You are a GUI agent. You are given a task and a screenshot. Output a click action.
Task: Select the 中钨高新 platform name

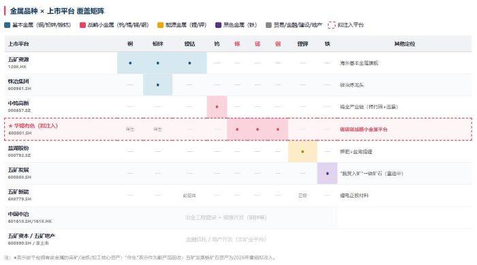tap(18, 103)
